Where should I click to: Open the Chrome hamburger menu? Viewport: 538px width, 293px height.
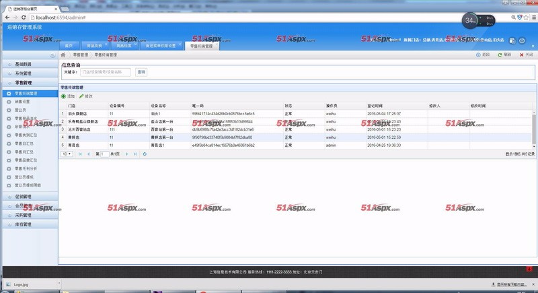534,17
